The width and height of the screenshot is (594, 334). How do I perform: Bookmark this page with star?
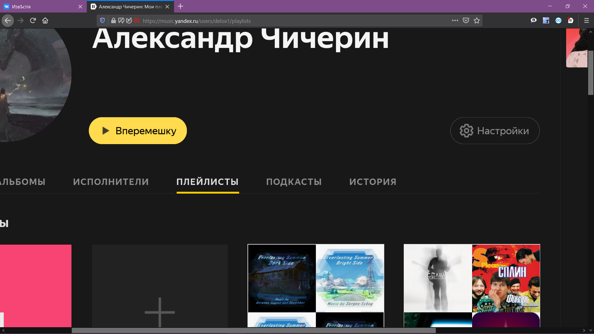476,20
